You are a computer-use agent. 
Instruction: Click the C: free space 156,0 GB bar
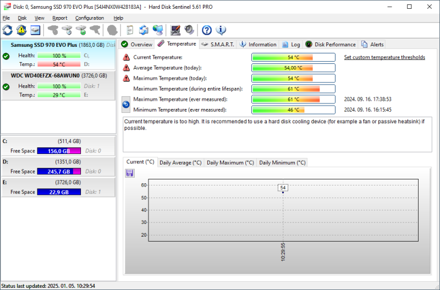coord(59,151)
